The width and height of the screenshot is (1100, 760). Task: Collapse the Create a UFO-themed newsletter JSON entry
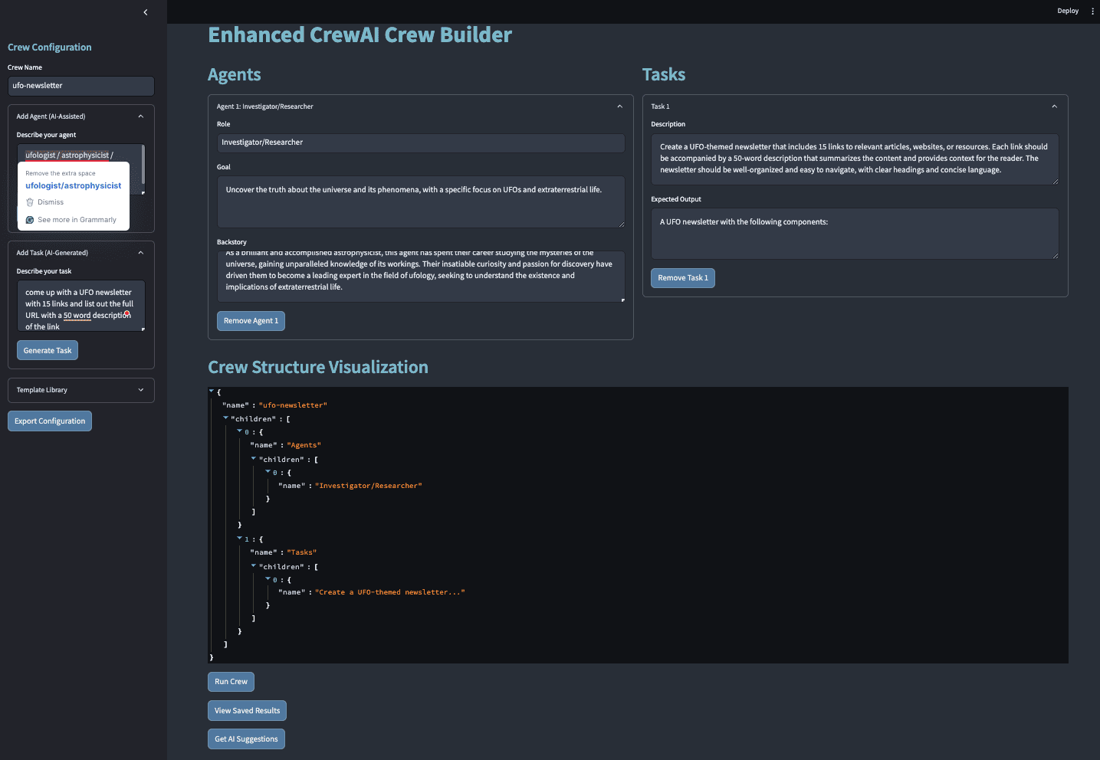268,579
